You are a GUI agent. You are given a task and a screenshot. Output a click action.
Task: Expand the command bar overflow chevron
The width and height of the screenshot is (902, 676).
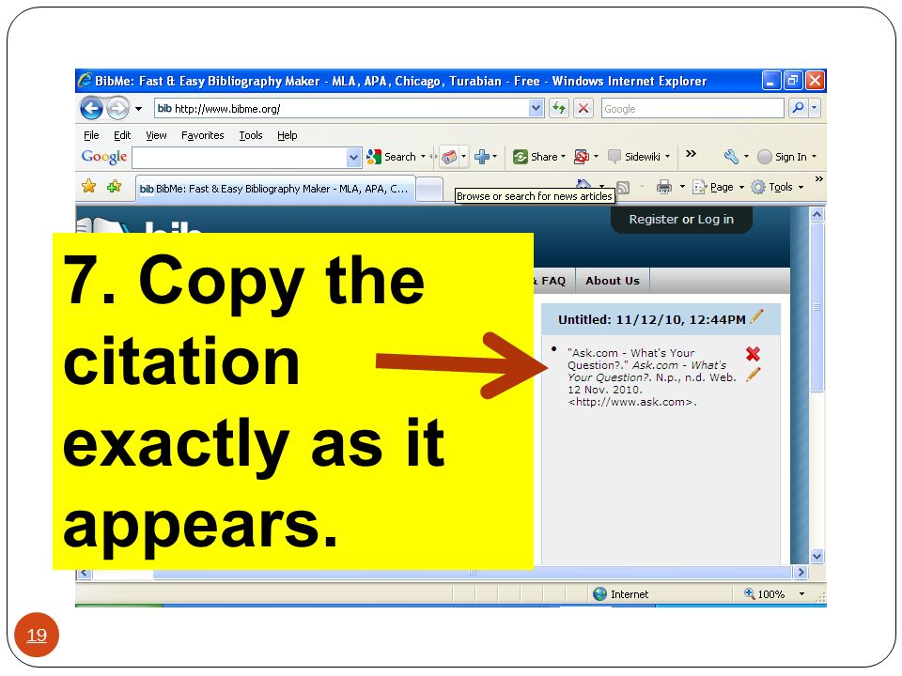point(818,179)
